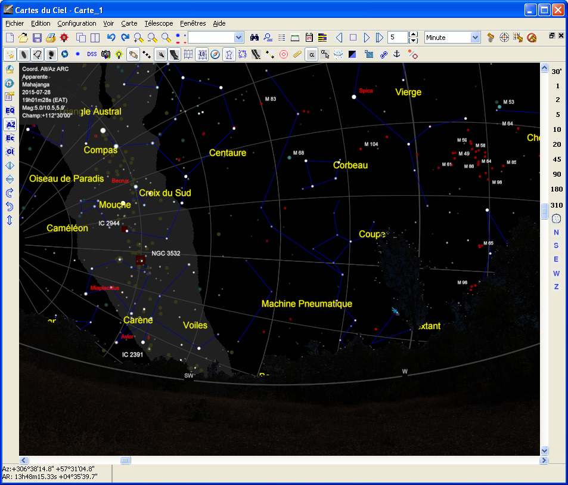The image size is (568, 485).
Task: Open the calendar date icon
Action: point(309,38)
